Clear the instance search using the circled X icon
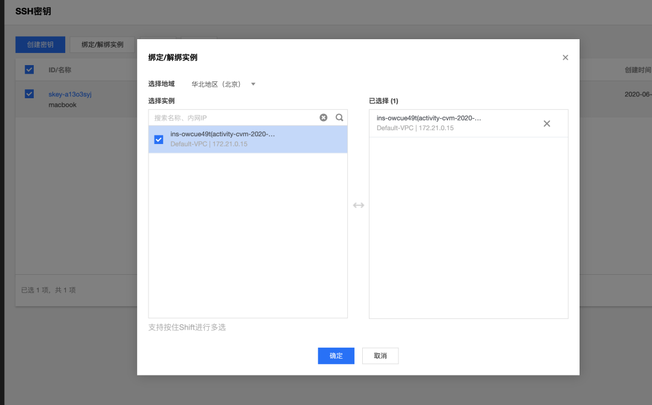 click(324, 117)
